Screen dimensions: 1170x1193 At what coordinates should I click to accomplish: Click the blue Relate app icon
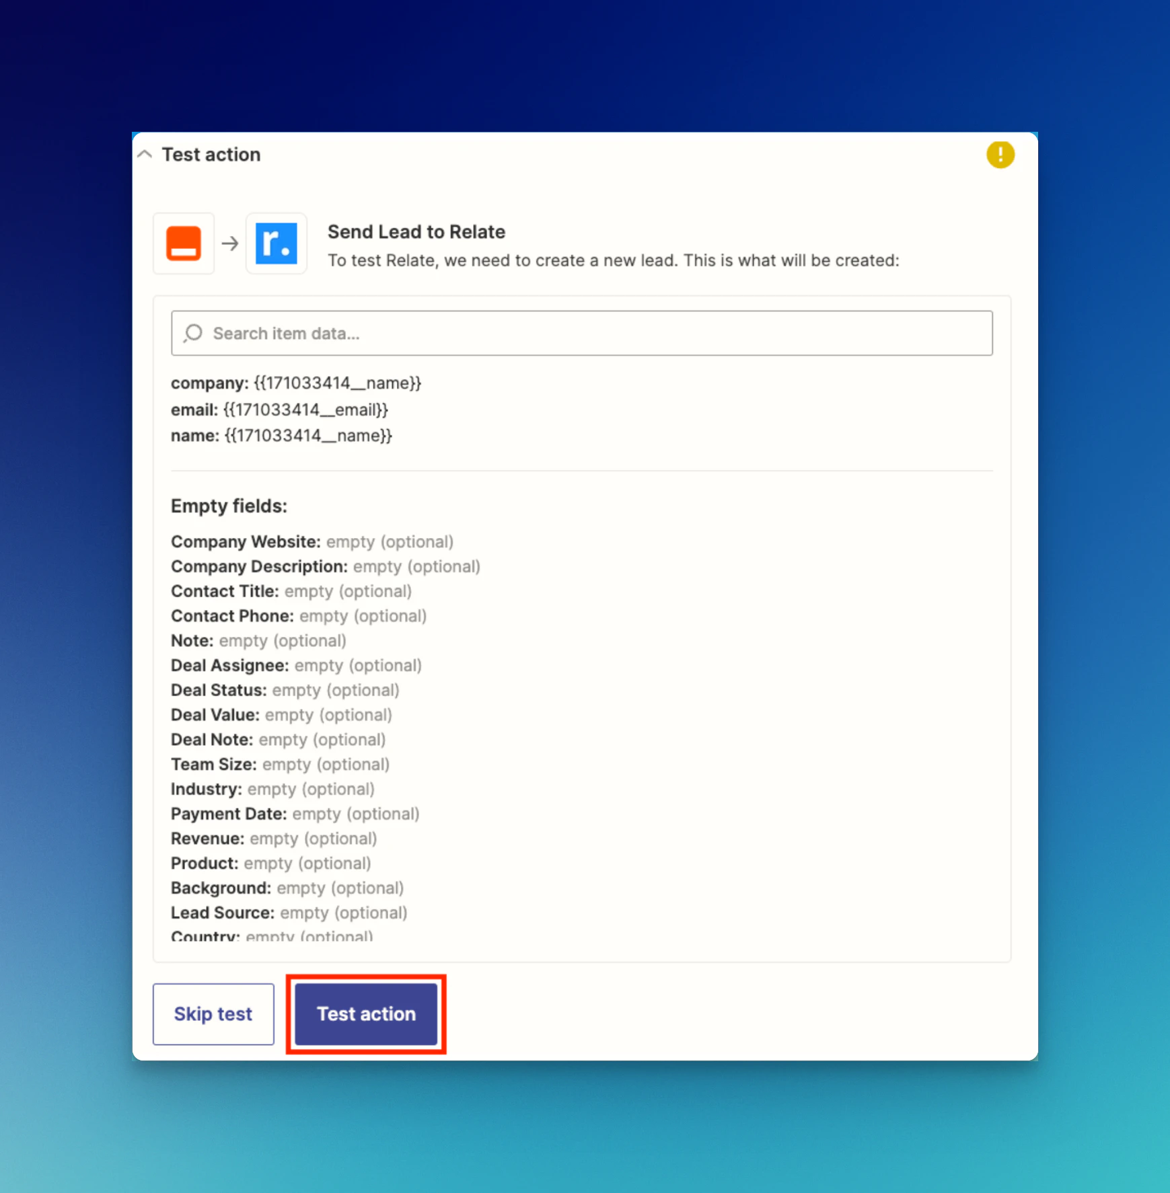(277, 243)
